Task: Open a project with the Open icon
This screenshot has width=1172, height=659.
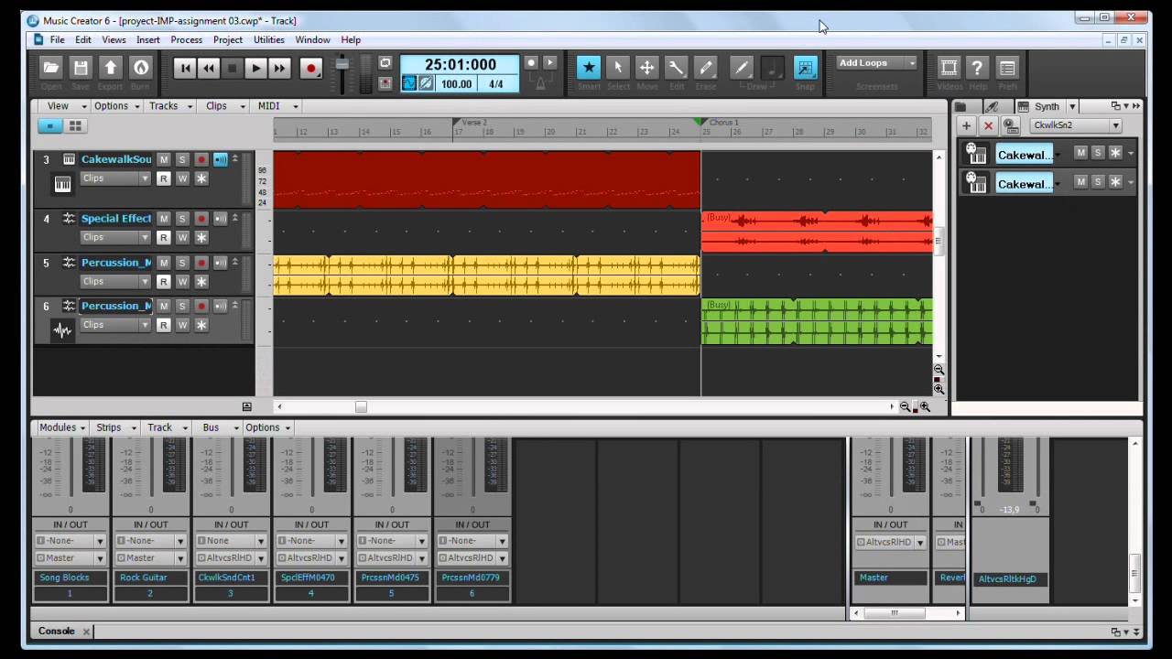Action: point(51,68)
